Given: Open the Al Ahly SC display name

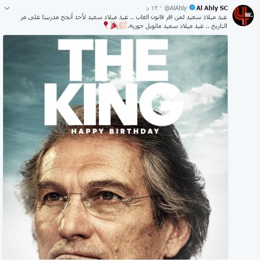Looking at the screenshot, I should 212,8.
